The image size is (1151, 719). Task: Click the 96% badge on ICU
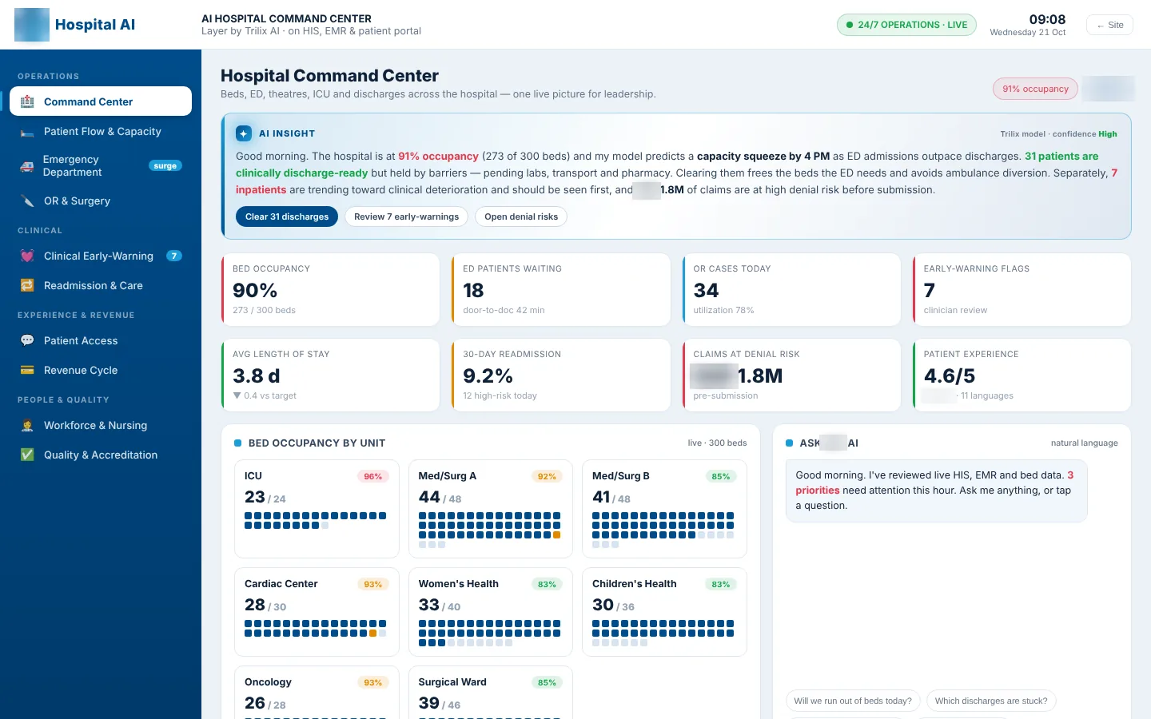click(x=373, y=476)
